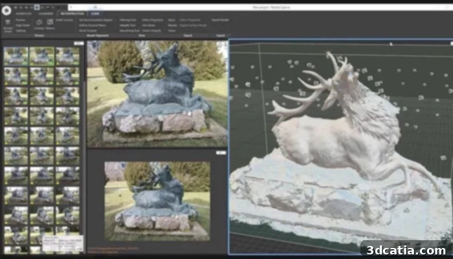The image size is (453, 259).
Task: Open the Simplify Tool
Action: 127,25
